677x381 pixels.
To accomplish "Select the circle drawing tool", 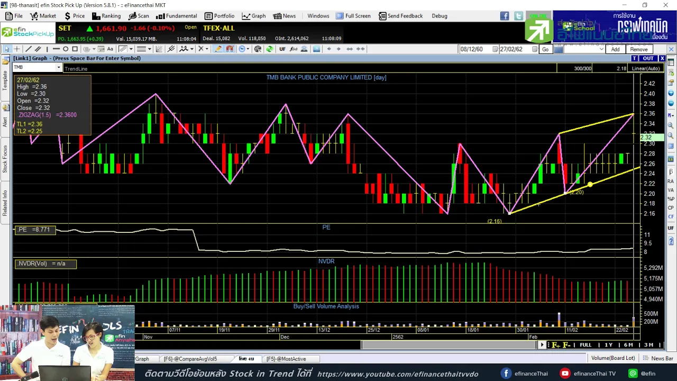I will pos(66,49).
